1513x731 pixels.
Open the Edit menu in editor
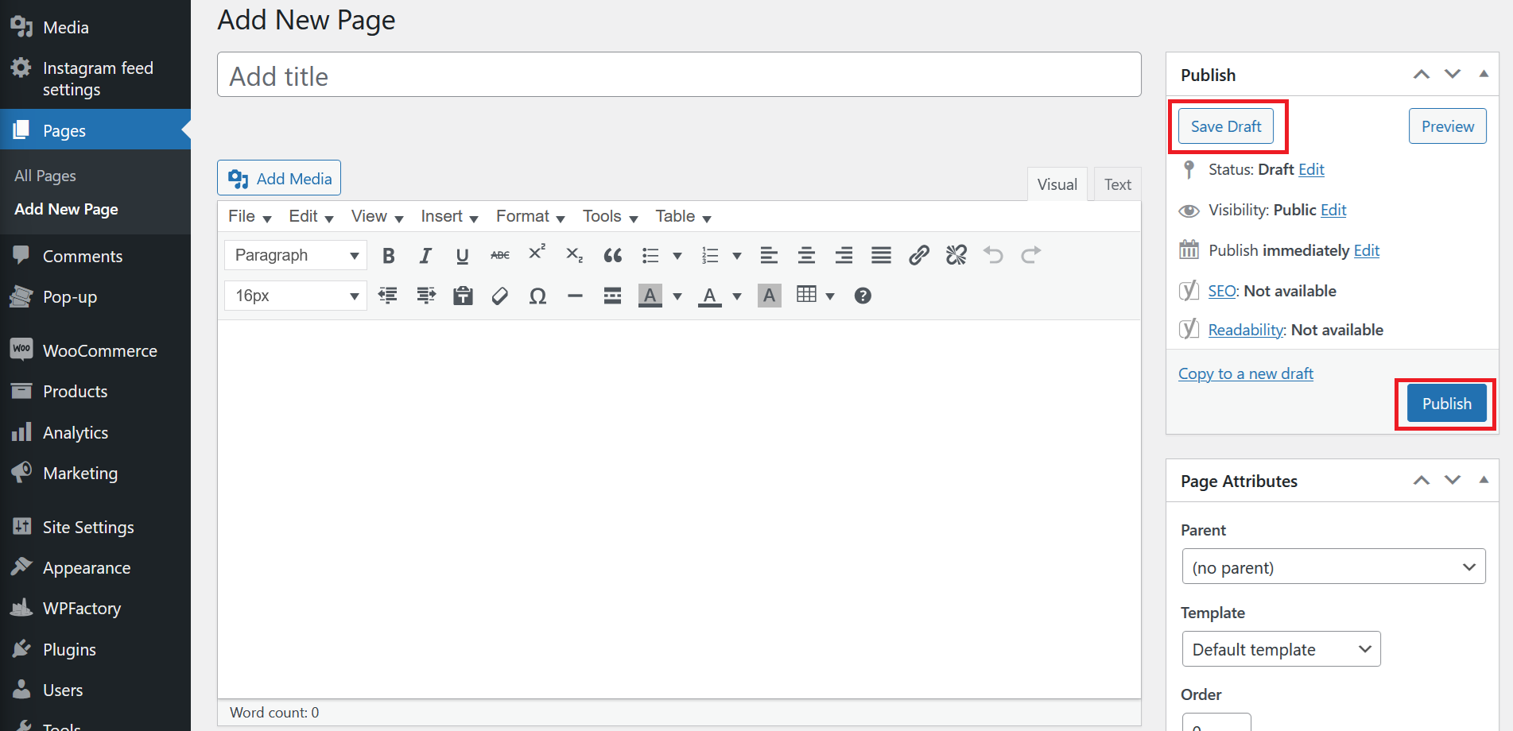click(311, 216)
